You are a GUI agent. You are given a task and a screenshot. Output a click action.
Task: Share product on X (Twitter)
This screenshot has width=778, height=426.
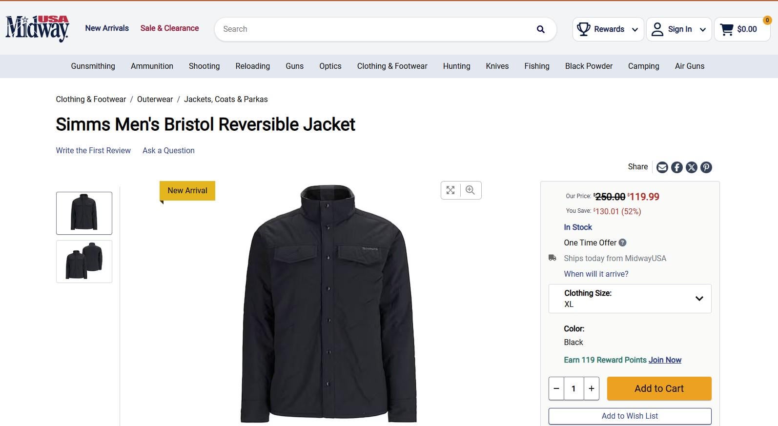[x=691, y=167]
